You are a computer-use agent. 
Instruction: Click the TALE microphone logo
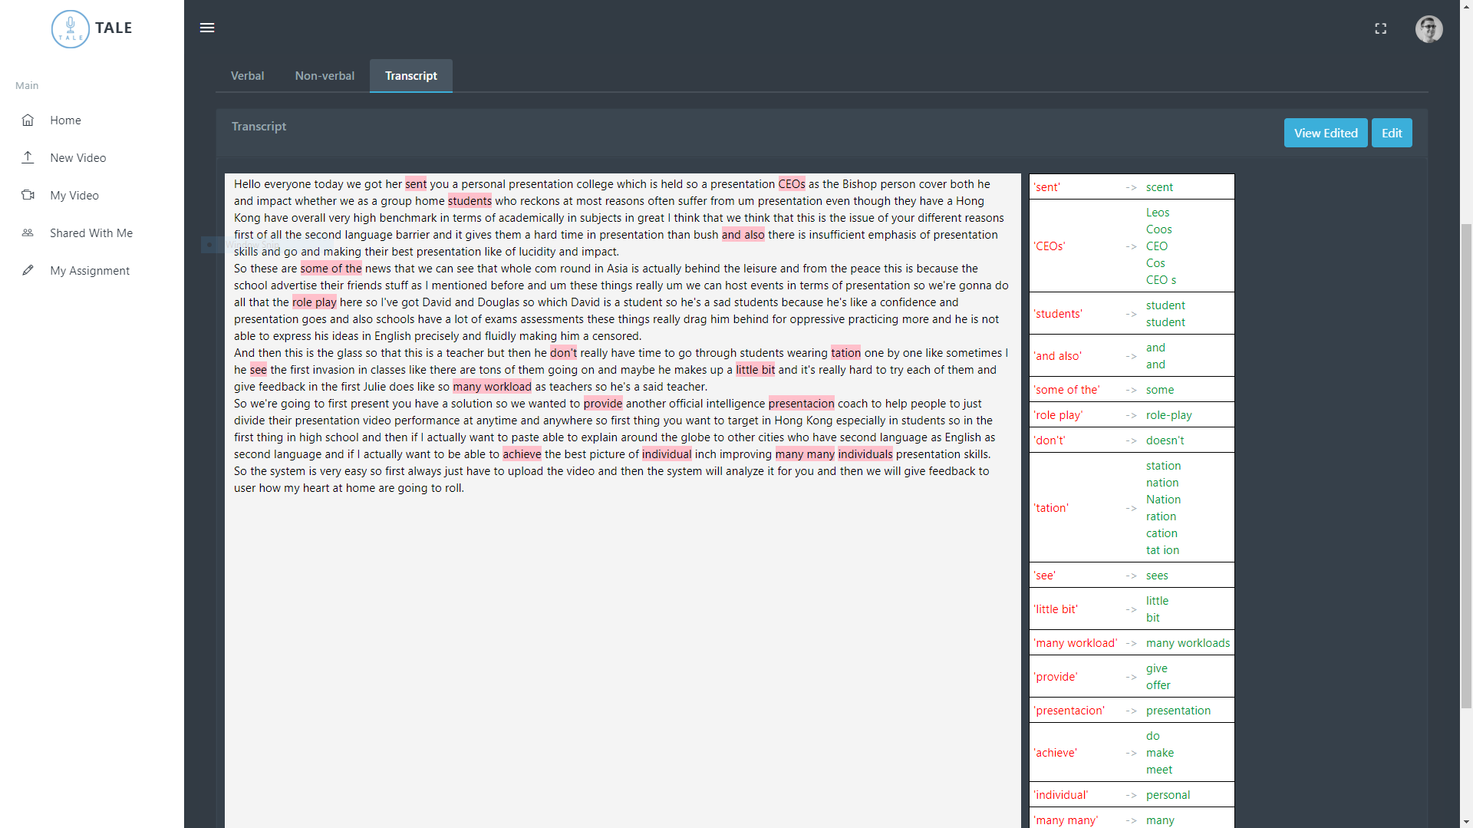click(x=71, y=28)
